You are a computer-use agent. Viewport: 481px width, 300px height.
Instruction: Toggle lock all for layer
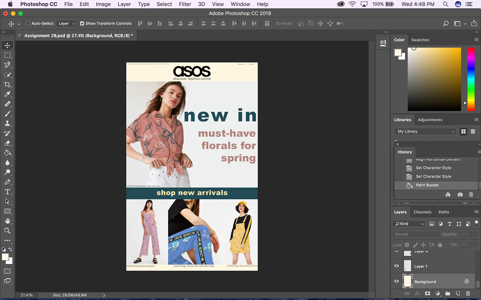click(440, 245)
